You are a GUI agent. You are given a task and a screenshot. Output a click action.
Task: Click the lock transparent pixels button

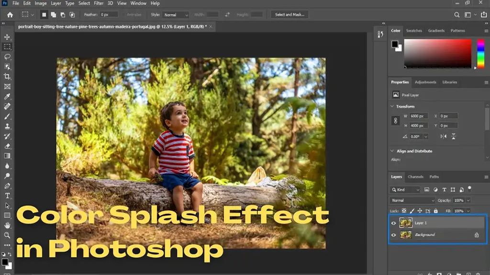click(404, 211)
